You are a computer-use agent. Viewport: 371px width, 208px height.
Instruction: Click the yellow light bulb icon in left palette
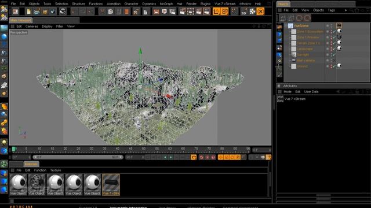point(4,142)
